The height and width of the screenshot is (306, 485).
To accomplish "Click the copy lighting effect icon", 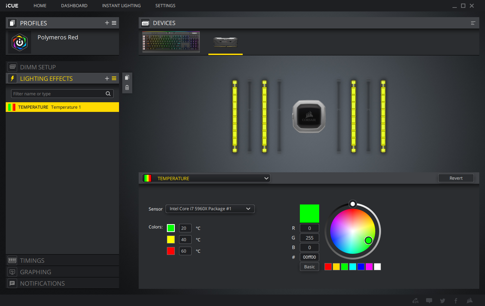I will pos(127,78).
